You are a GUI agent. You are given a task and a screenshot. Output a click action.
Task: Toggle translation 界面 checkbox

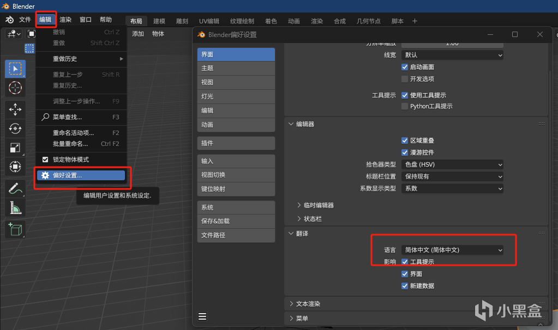click(405, 274)
